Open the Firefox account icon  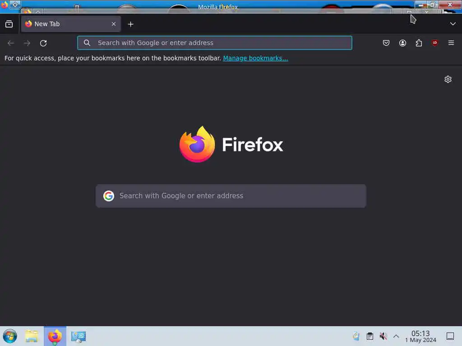pos(402,43)
